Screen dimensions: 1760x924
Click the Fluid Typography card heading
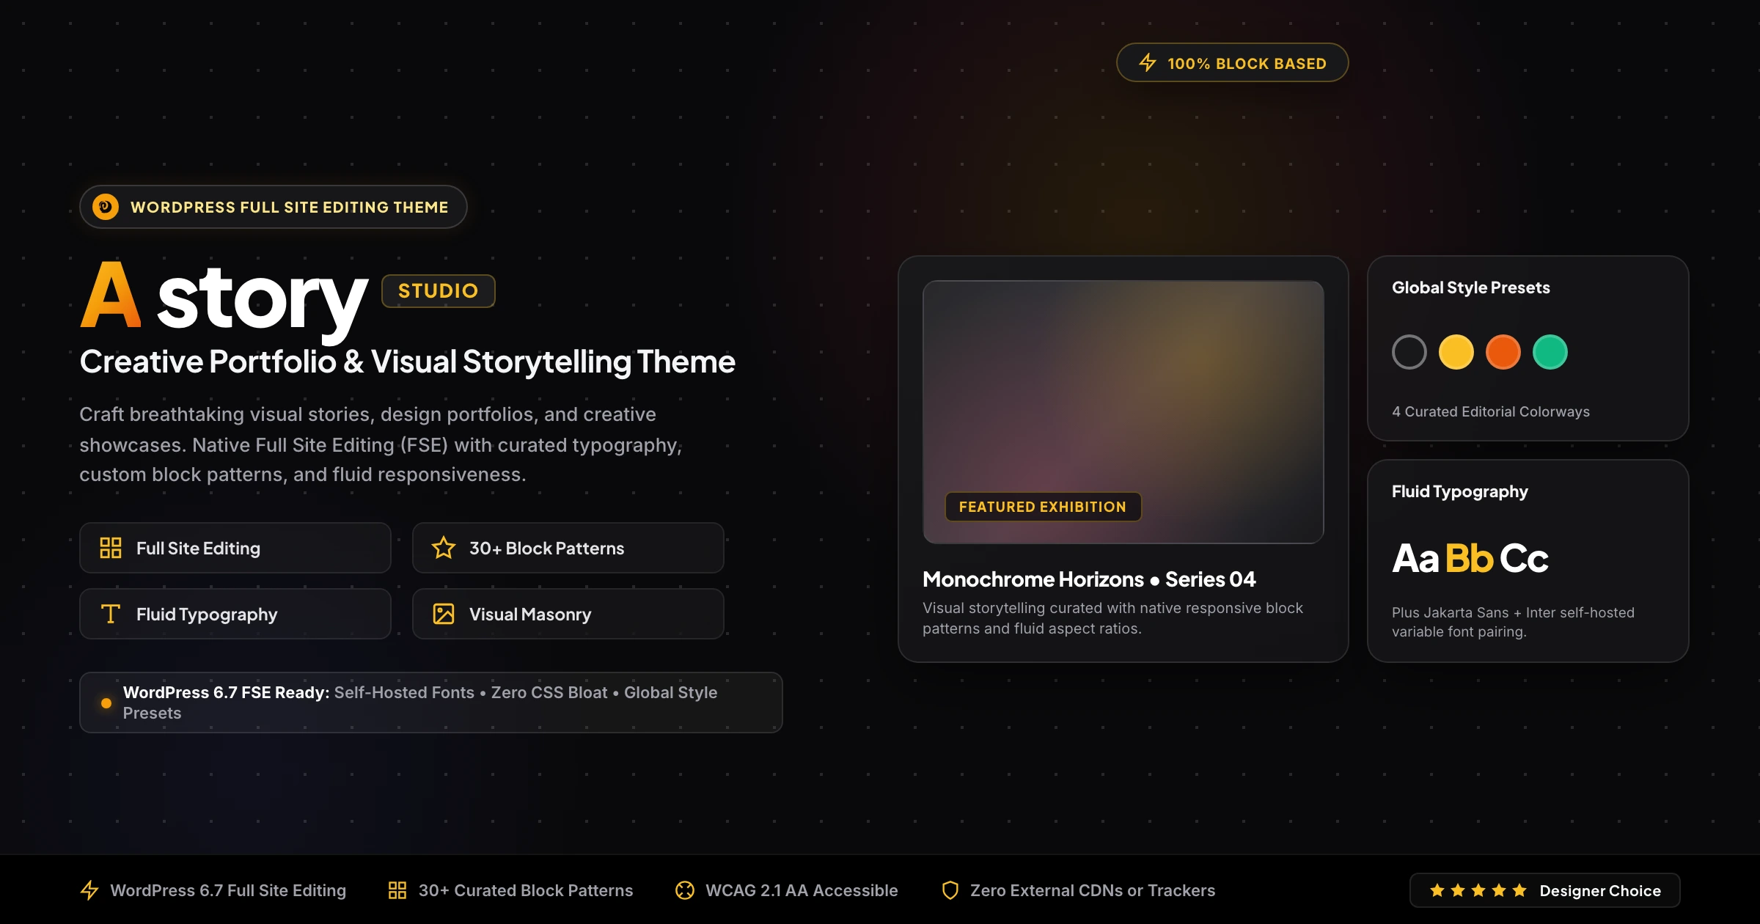click(x=1460, y=491)
